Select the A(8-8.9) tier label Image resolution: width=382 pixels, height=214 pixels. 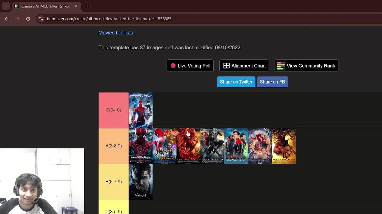pyautogui.click(x=113, y=146)
